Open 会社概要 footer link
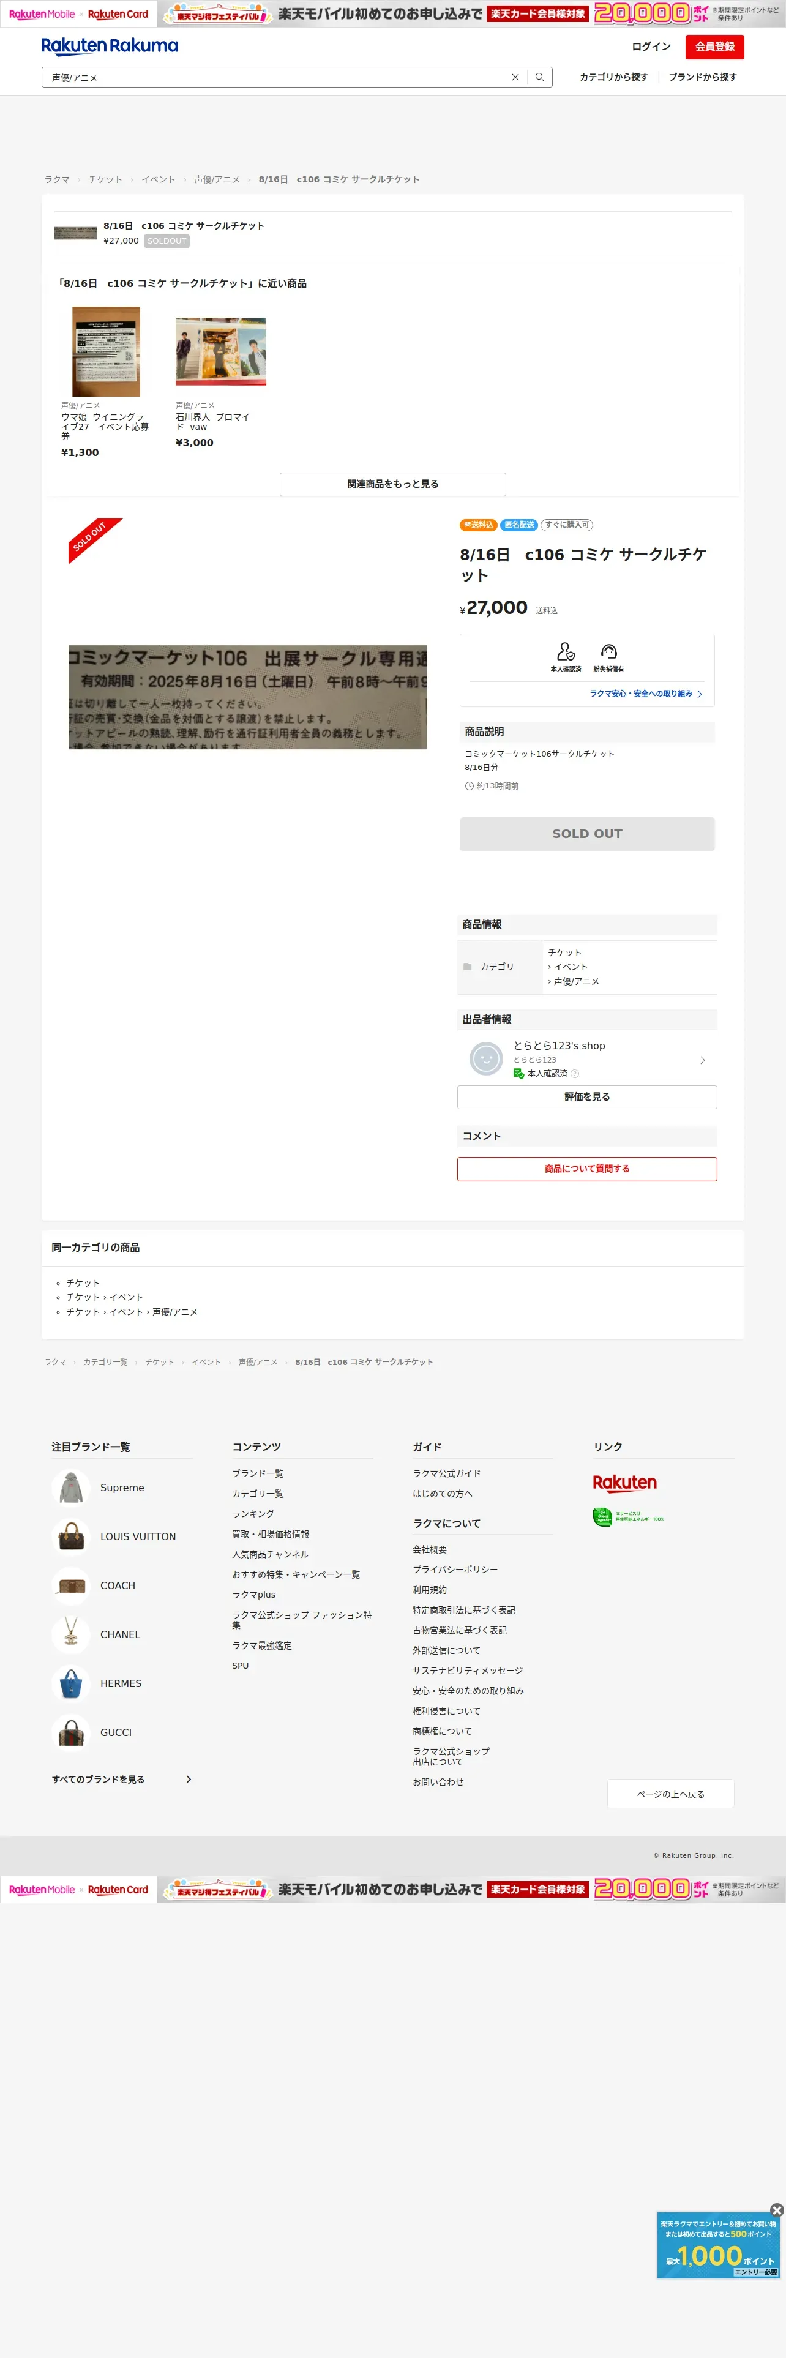Image resolution: width=786 pixels, height=2358 pixels. point(430,1550)
